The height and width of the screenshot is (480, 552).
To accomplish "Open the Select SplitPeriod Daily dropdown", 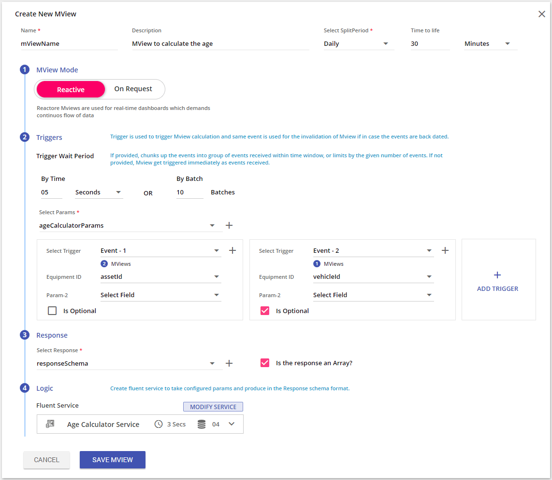I will (x=359, y=44).
